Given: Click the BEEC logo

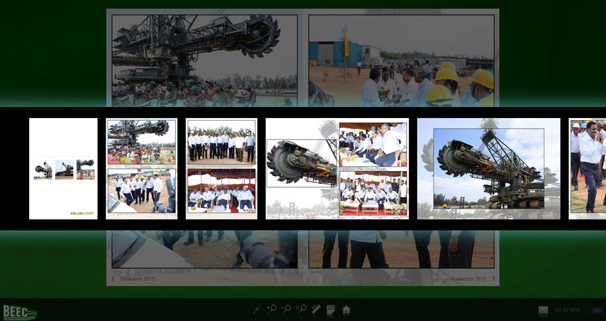Looking at the screenshot, I should pos(20,311).
